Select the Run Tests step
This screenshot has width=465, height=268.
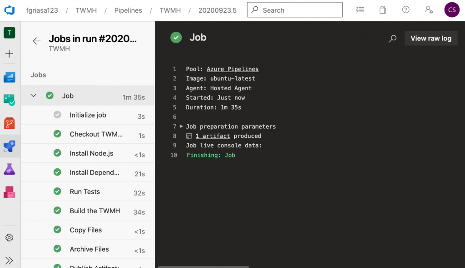point(88,192)
